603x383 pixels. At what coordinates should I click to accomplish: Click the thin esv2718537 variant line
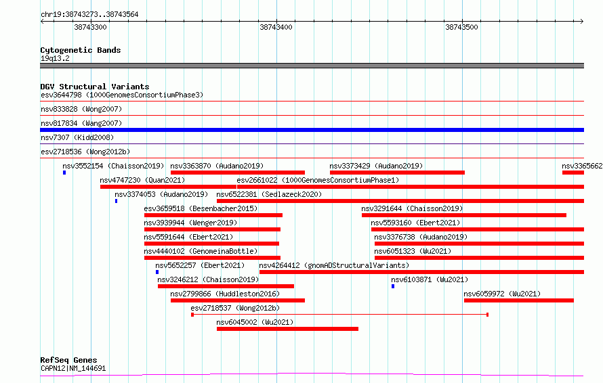[340, 315]
